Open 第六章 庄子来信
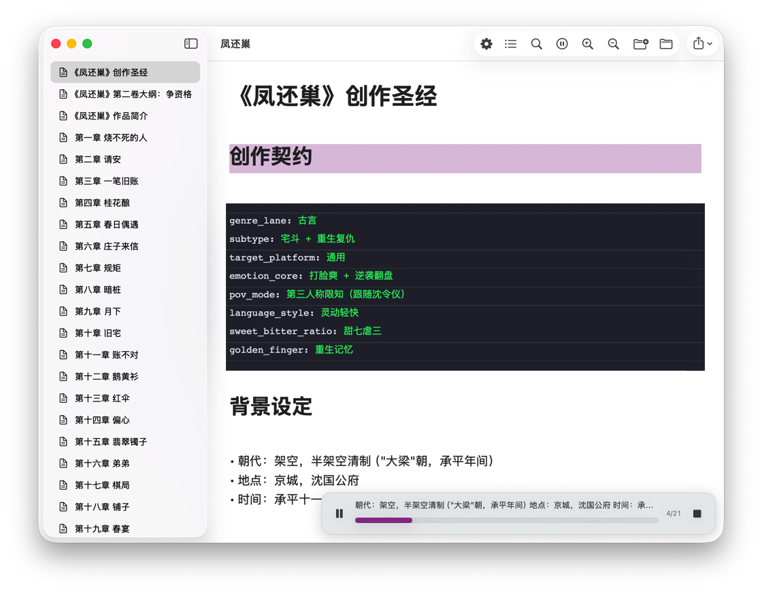The height and width of the screenshot is (593, 762). click(x=125, y=246)
